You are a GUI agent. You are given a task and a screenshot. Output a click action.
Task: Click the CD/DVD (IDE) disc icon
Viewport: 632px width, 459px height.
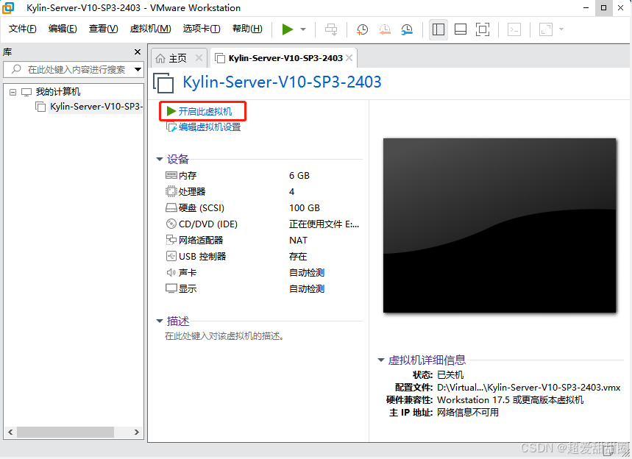[x=171, y=224]
